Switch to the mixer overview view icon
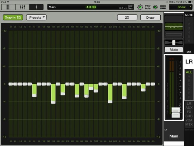Screen dimensions: 194x146 coord(9,7)
